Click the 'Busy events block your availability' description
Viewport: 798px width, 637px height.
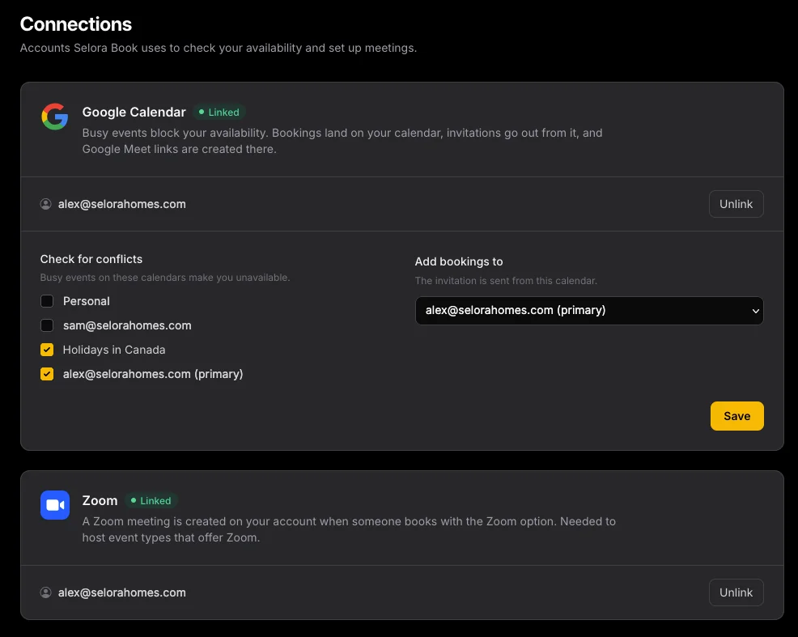(342, 141)
